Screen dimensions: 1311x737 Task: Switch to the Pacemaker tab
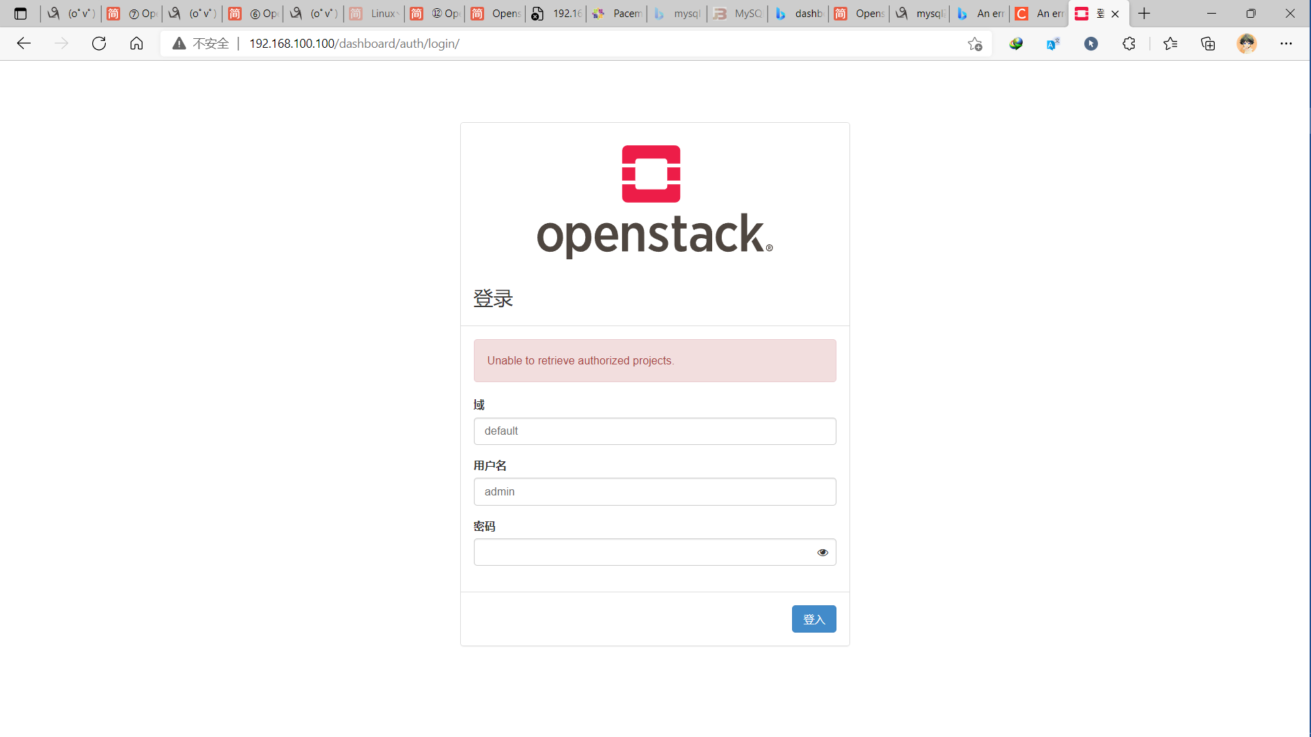point(617,14)
